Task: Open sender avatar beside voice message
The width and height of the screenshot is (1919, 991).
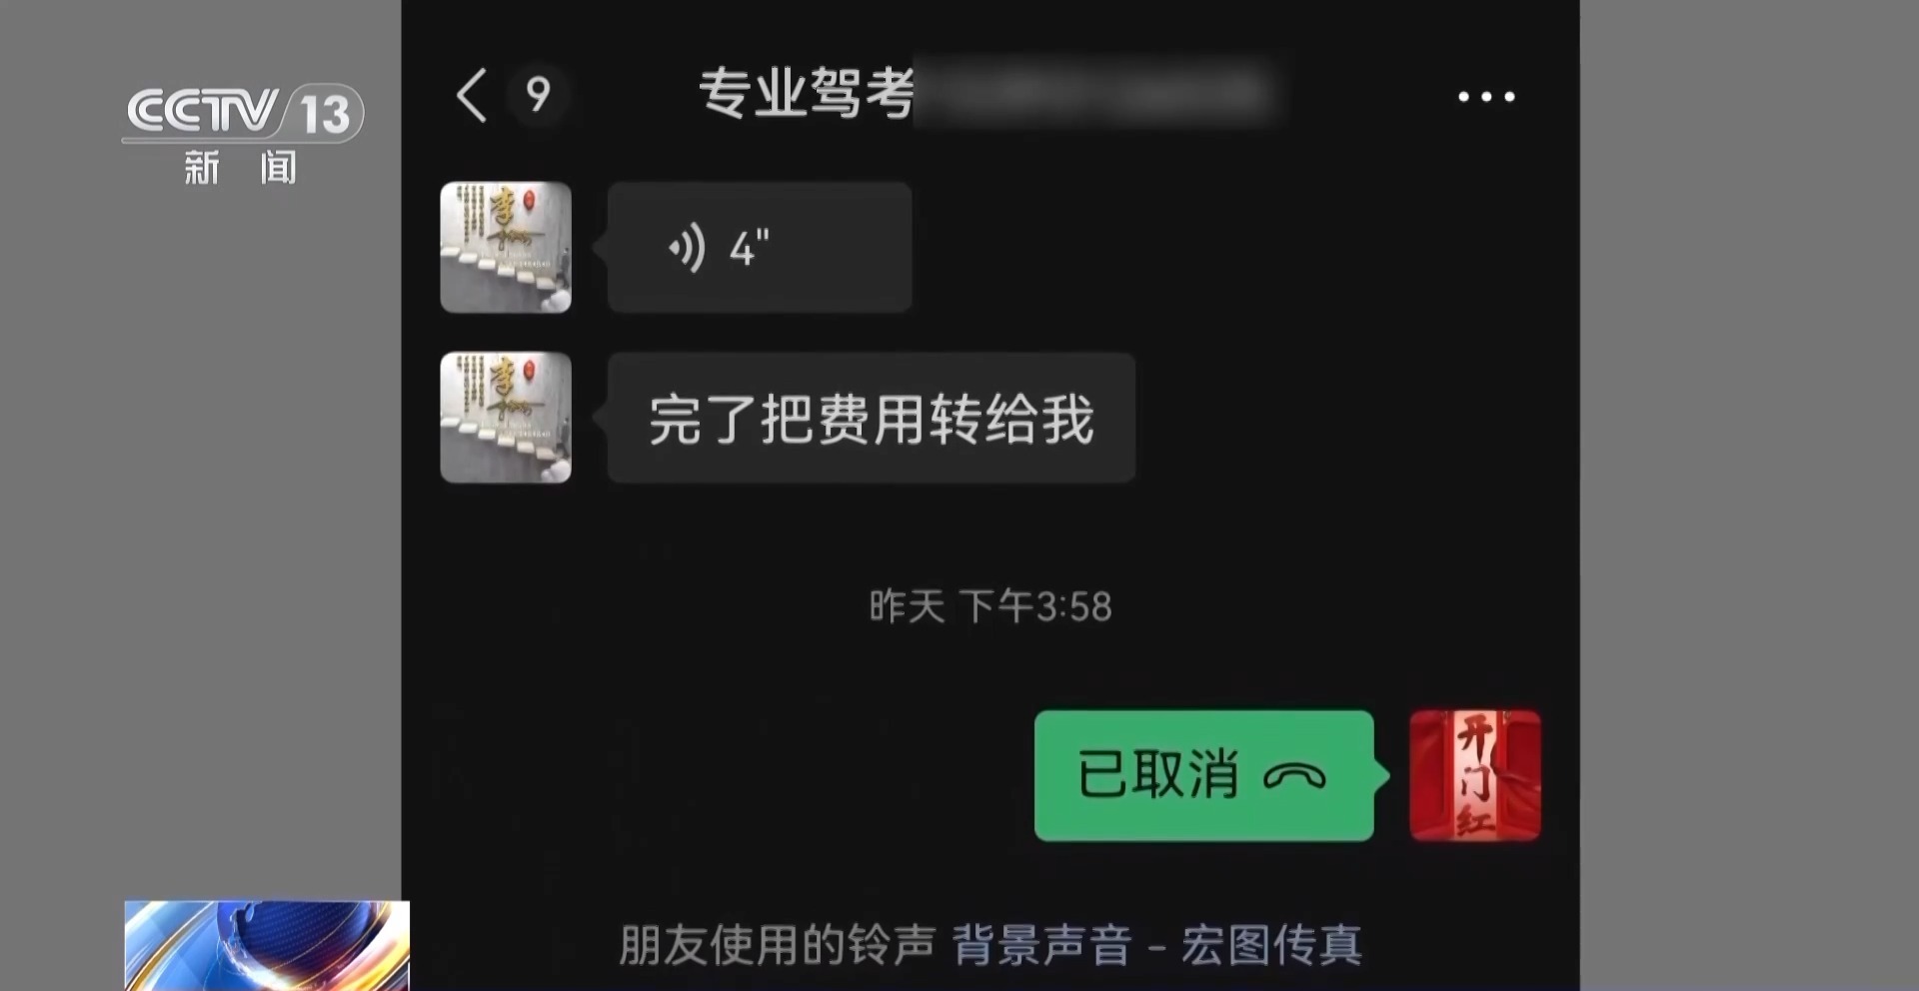Action: (506, 247)
